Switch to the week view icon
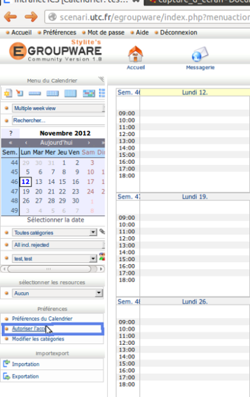The image size is (250, 397). click(x=52, y=93)
